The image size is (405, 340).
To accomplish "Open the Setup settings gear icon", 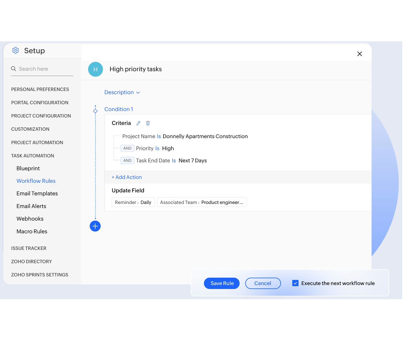I will [x=16, y=50].
